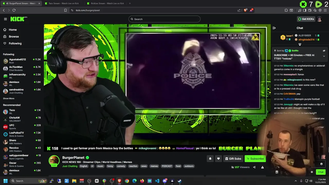
Task: Open Steam from taskbar
Action: click(179, 181)
